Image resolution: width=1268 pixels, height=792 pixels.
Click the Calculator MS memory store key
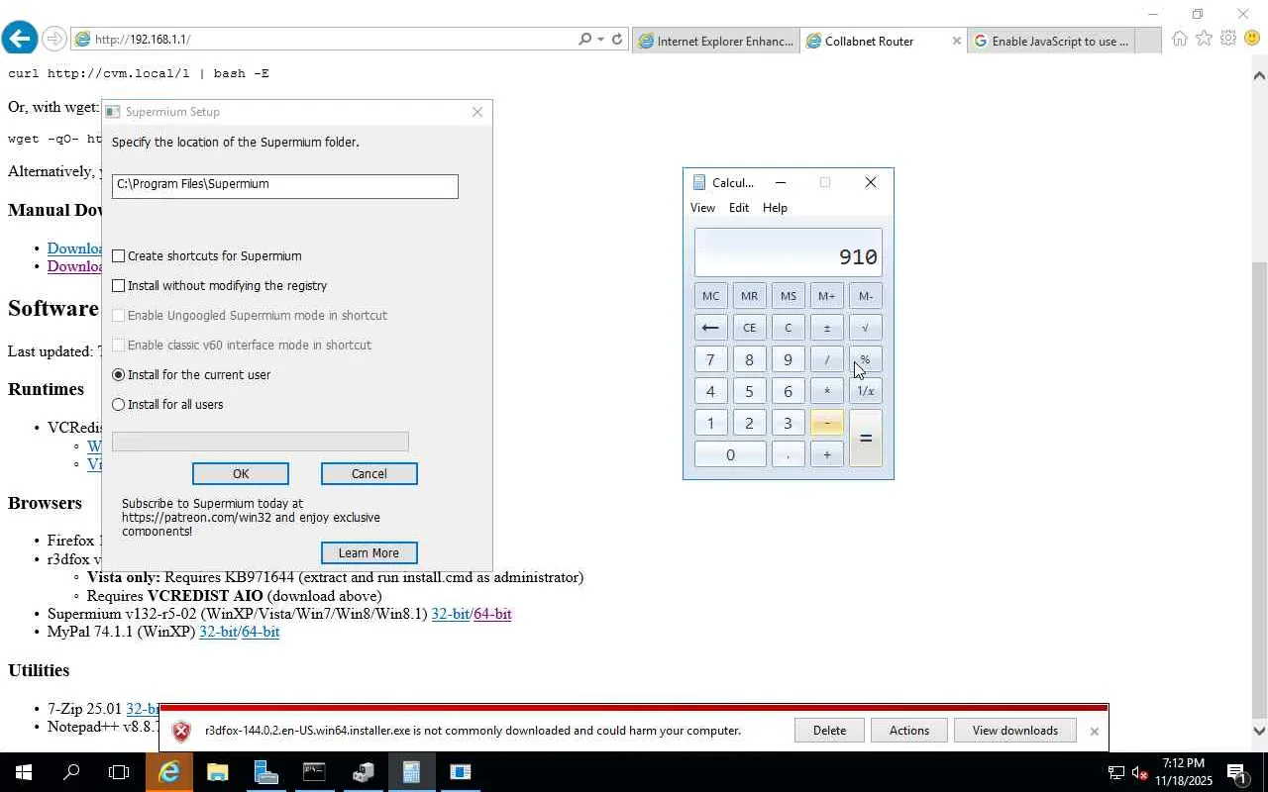(x=788, y=296)
